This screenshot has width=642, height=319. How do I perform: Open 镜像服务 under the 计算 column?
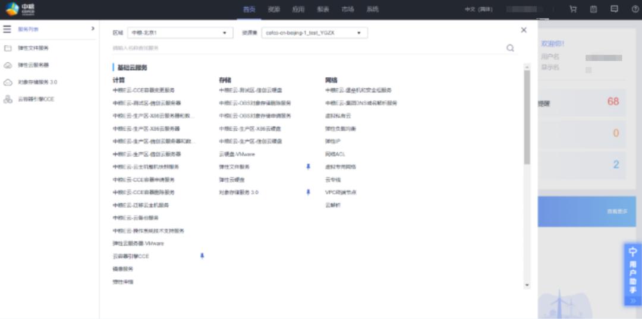[x=123, y=269]
